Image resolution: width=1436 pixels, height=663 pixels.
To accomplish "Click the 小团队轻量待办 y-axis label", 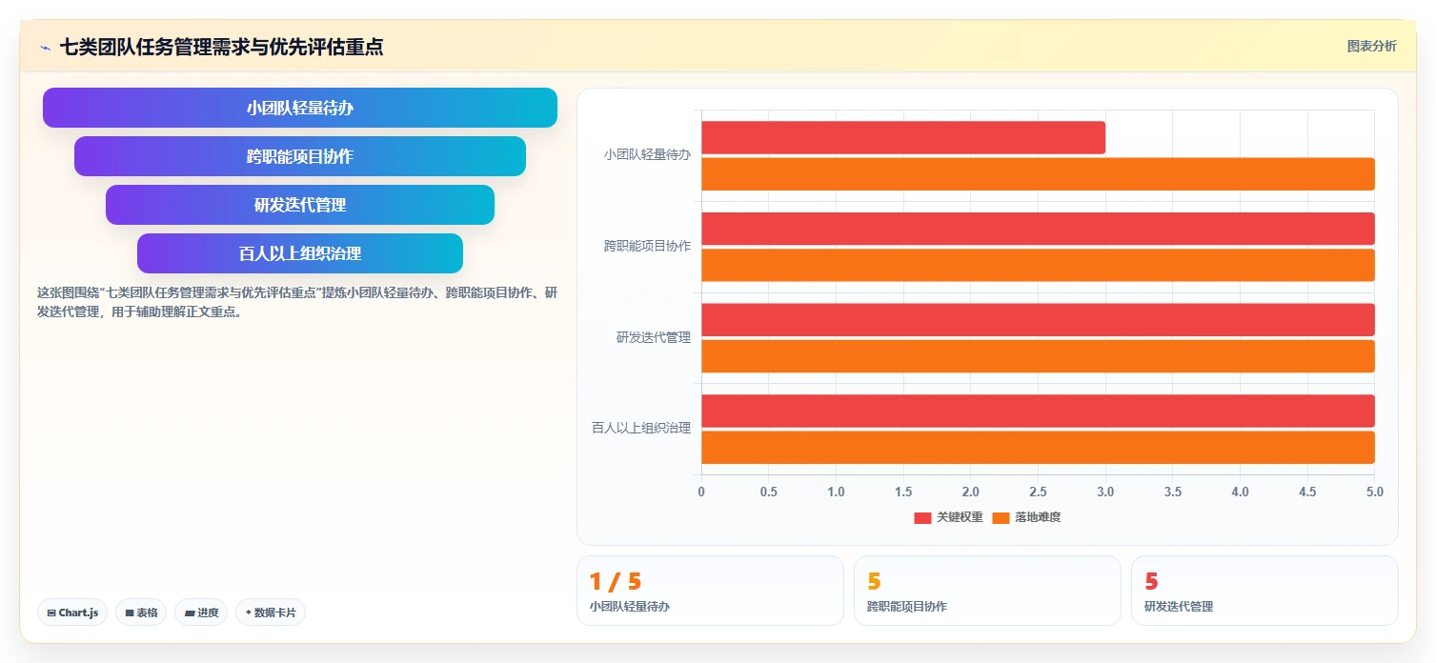I will tap(647, 154).
